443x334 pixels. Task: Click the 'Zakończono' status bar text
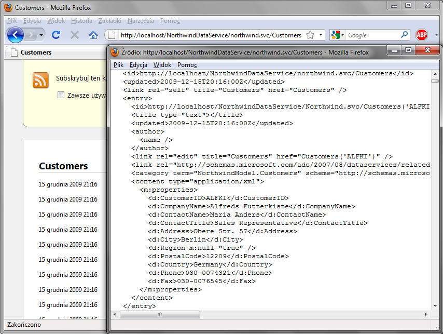24,324
